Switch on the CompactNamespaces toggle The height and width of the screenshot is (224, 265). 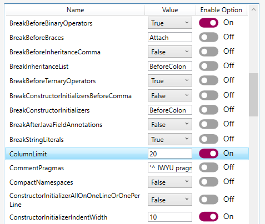click(208, 182)
